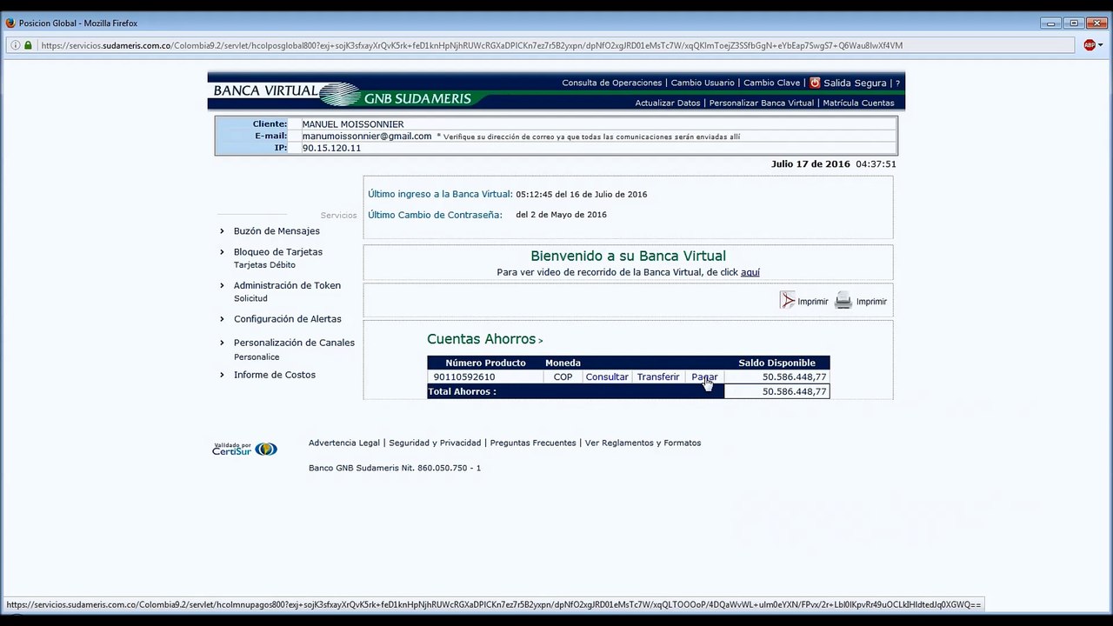Open the help question mark link
The image size is (1113, 626).
897,83
